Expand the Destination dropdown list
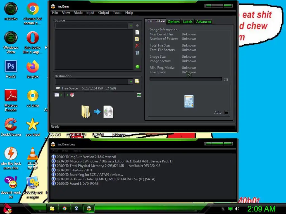The width and height of the screenshot is (286, 214). click(x=131, y=82)
